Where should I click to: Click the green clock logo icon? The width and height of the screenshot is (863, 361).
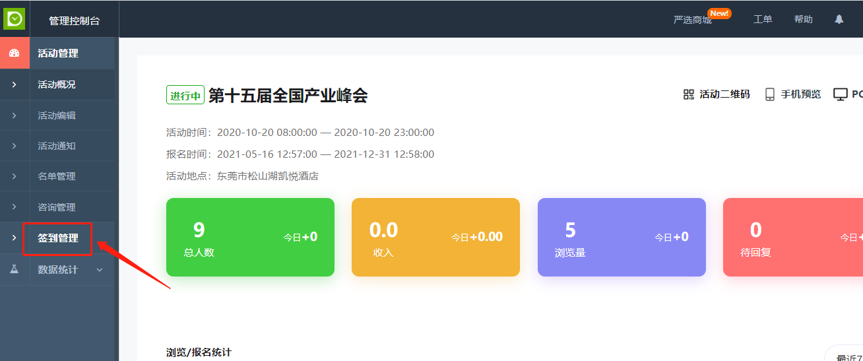[x=14, y=18]
